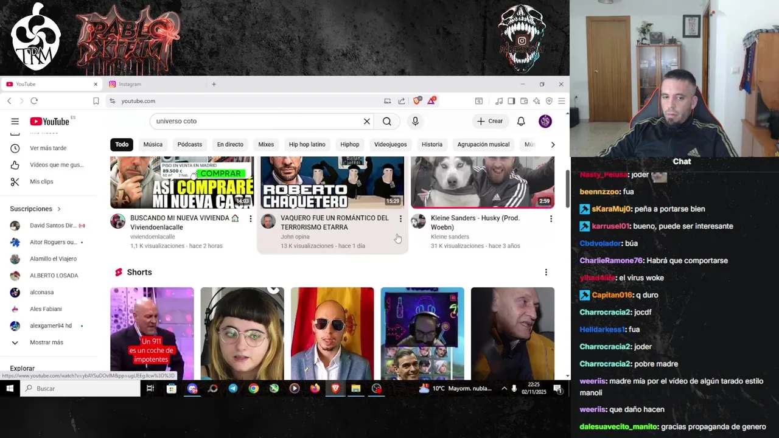Expand the Suscripciones section arrow
779x438 pixels.
coord(59,209)
